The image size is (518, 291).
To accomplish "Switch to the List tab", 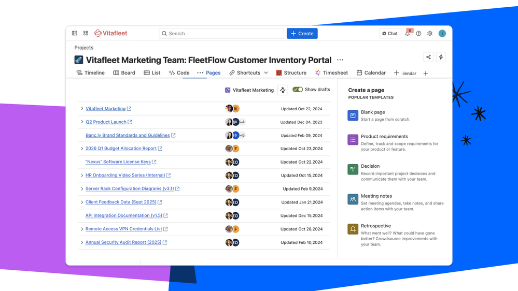I will point(152,73).
